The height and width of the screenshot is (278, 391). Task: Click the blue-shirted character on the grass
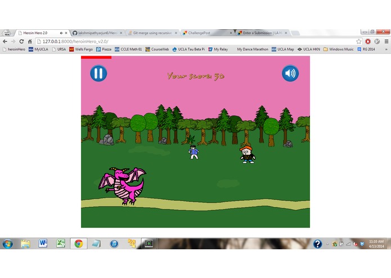point(194,152)
